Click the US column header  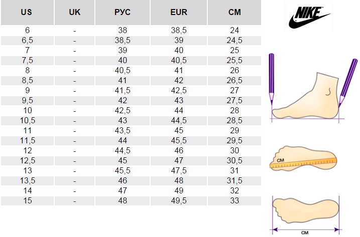(27, 13)
